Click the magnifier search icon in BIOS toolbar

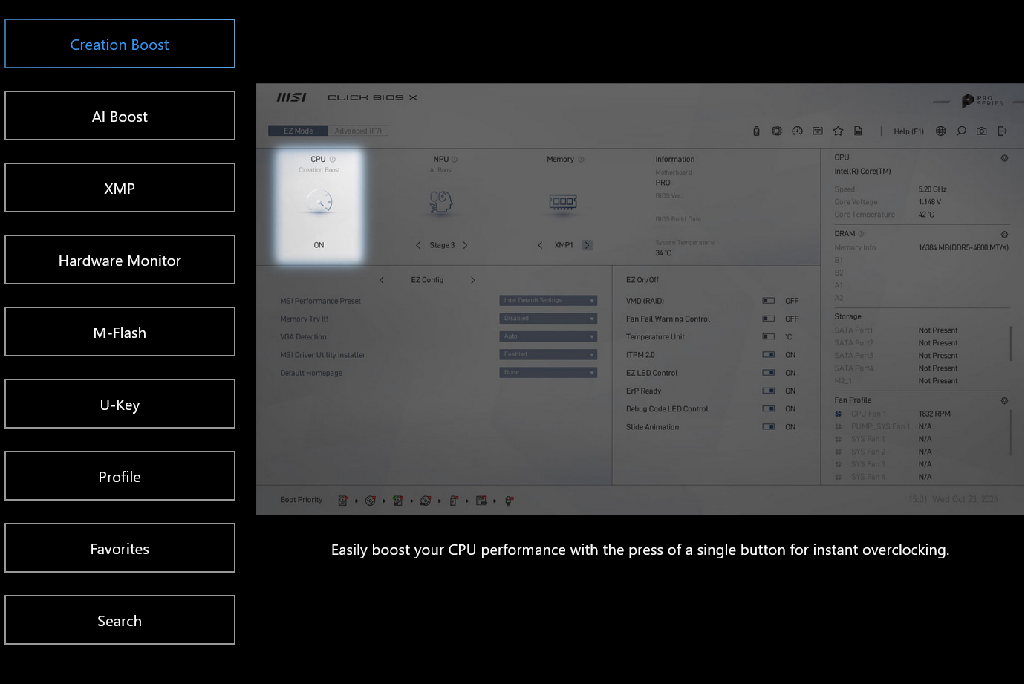(x=961, y=131)
